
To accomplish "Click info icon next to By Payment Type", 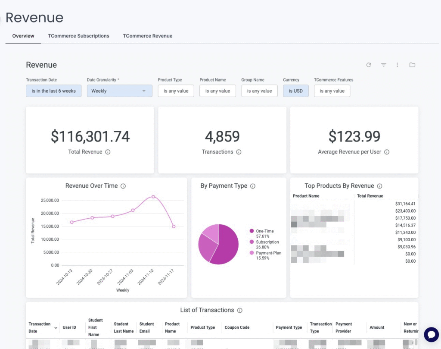I will [253, 186].
